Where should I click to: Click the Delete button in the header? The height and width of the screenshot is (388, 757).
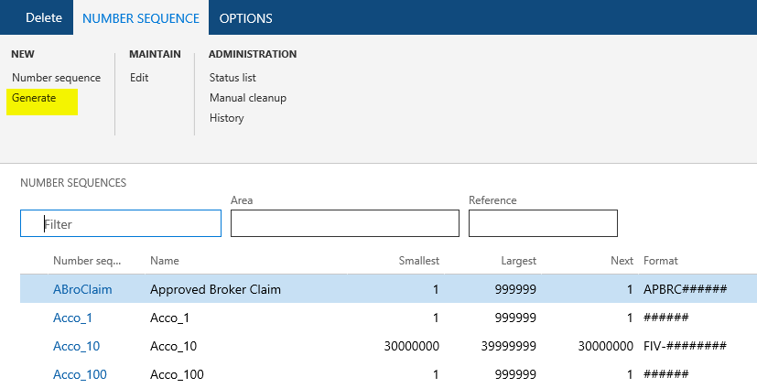tap(43, 18)
